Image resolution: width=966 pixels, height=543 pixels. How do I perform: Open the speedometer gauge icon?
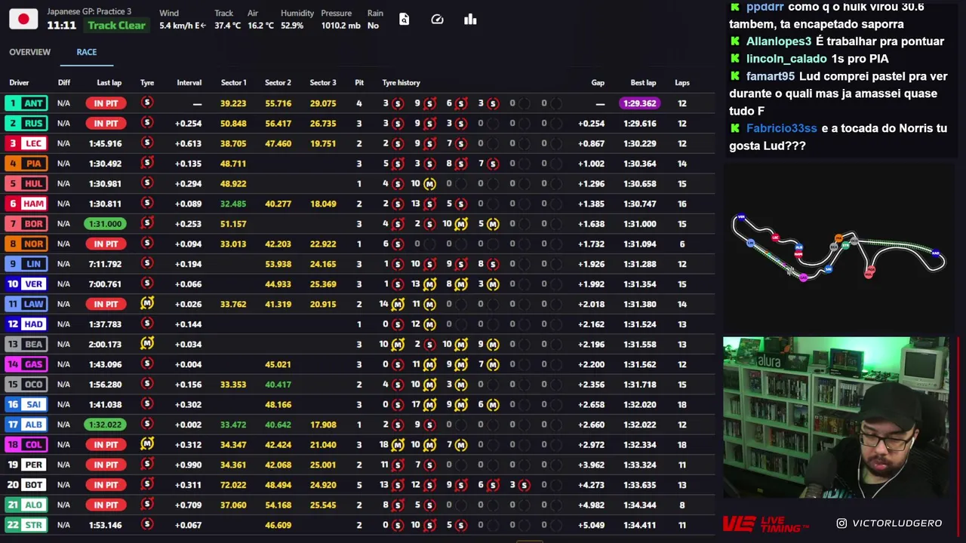(x=437, y=20)
